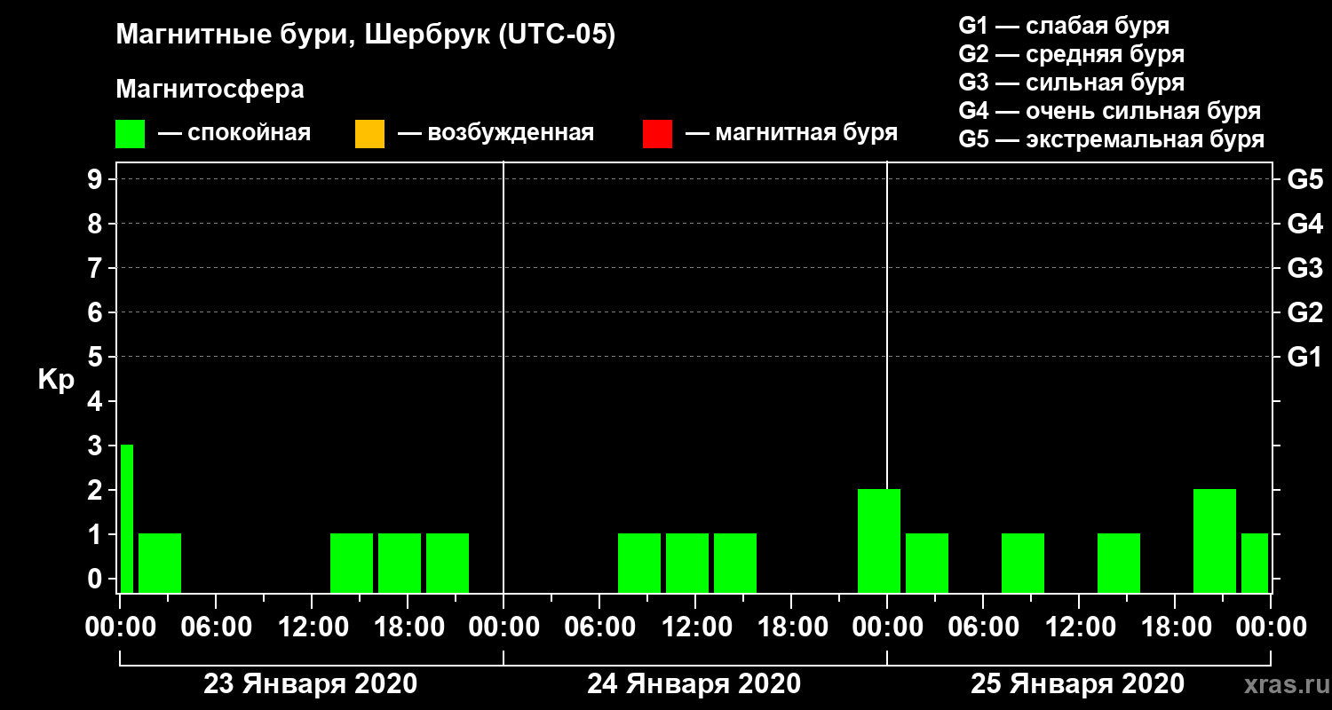Click the last Kp 1 bar ending 25 January
1332x710 pixels.
coord(1255,563)
